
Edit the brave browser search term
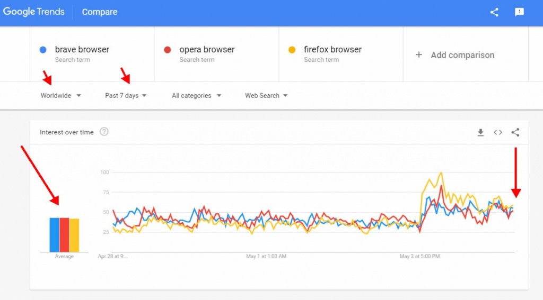[x=82, y=49]
